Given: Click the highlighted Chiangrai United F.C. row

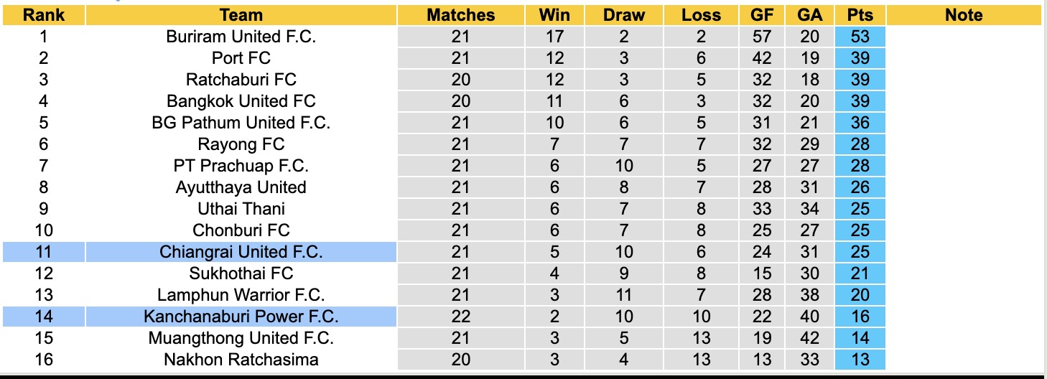Looking at the screenshot, I should 241,252.
